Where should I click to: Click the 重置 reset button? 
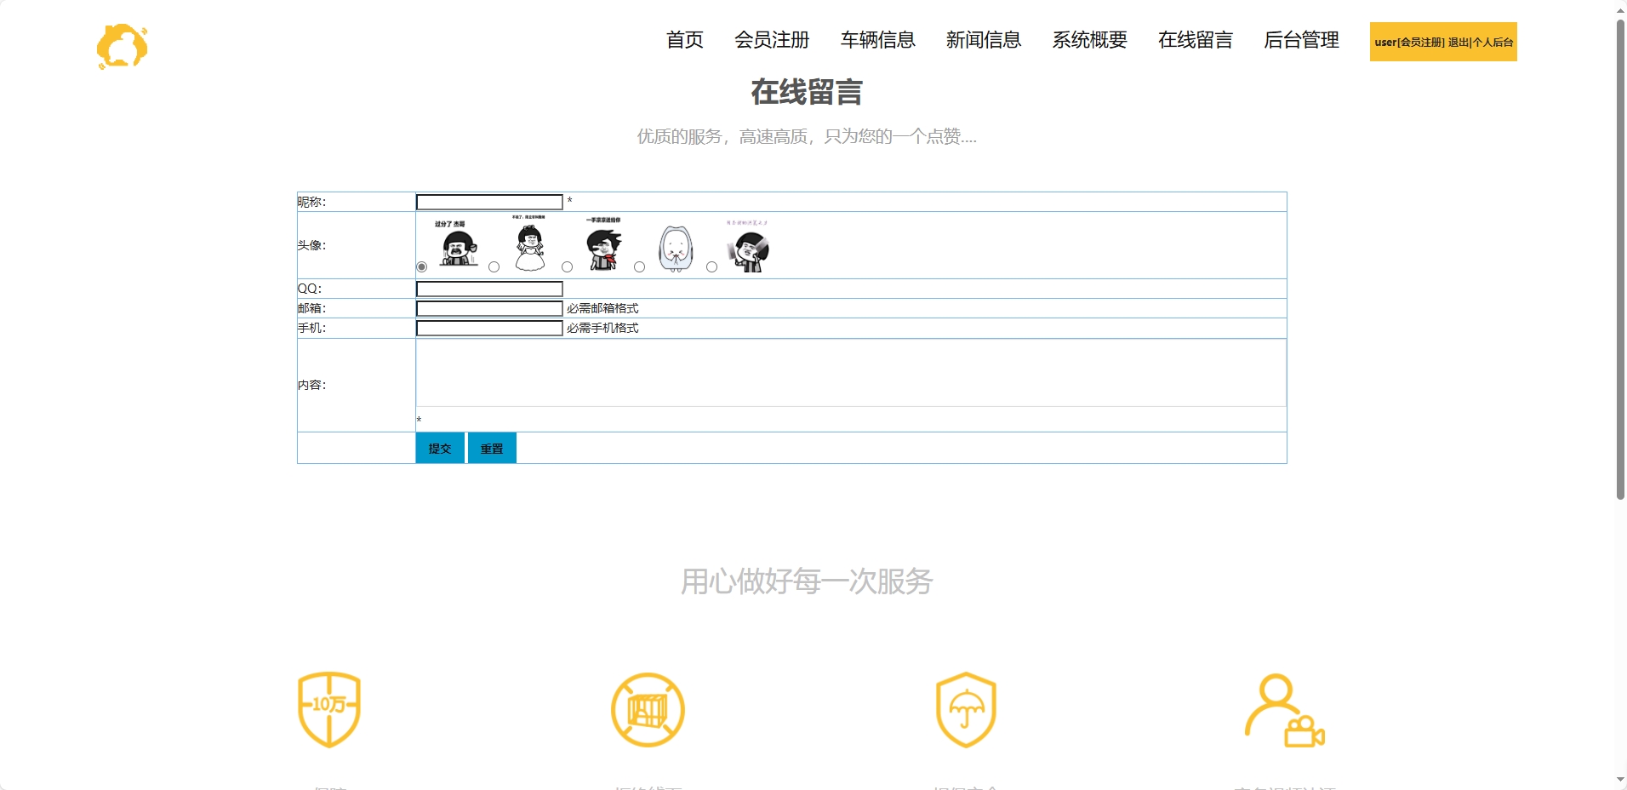(x=491, y=448)
